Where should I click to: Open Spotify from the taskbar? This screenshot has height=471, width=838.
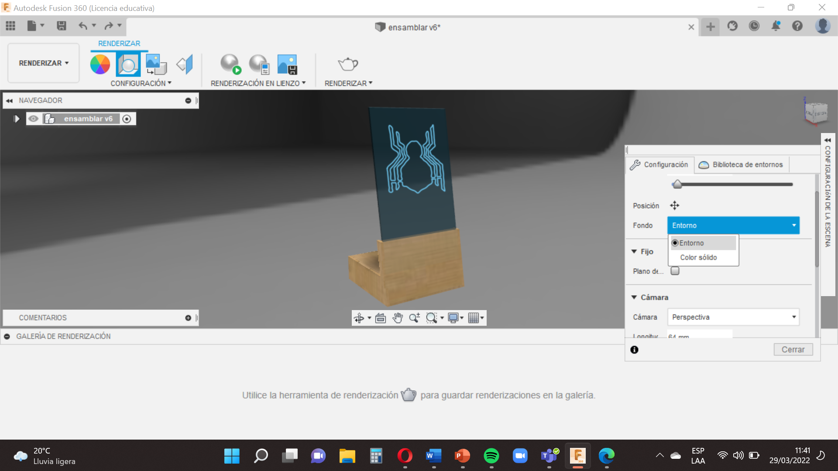(x=491, y=456)
